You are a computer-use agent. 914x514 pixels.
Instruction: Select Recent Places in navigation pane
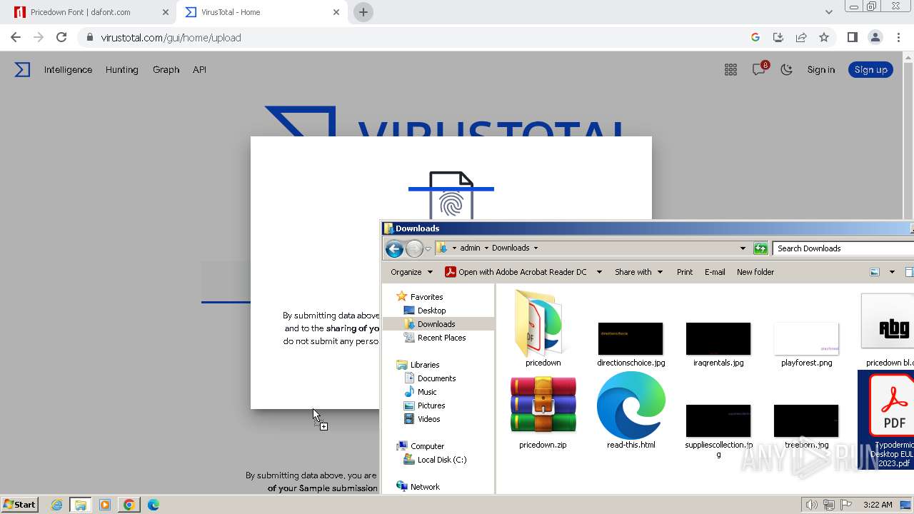click(x=434, y=338)
